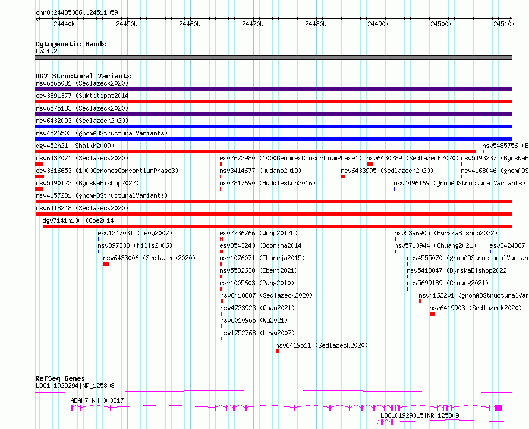Select nsv6419511 (Sedlazeck2020) label
Viewport: 529px width, 429px height.
322,345
